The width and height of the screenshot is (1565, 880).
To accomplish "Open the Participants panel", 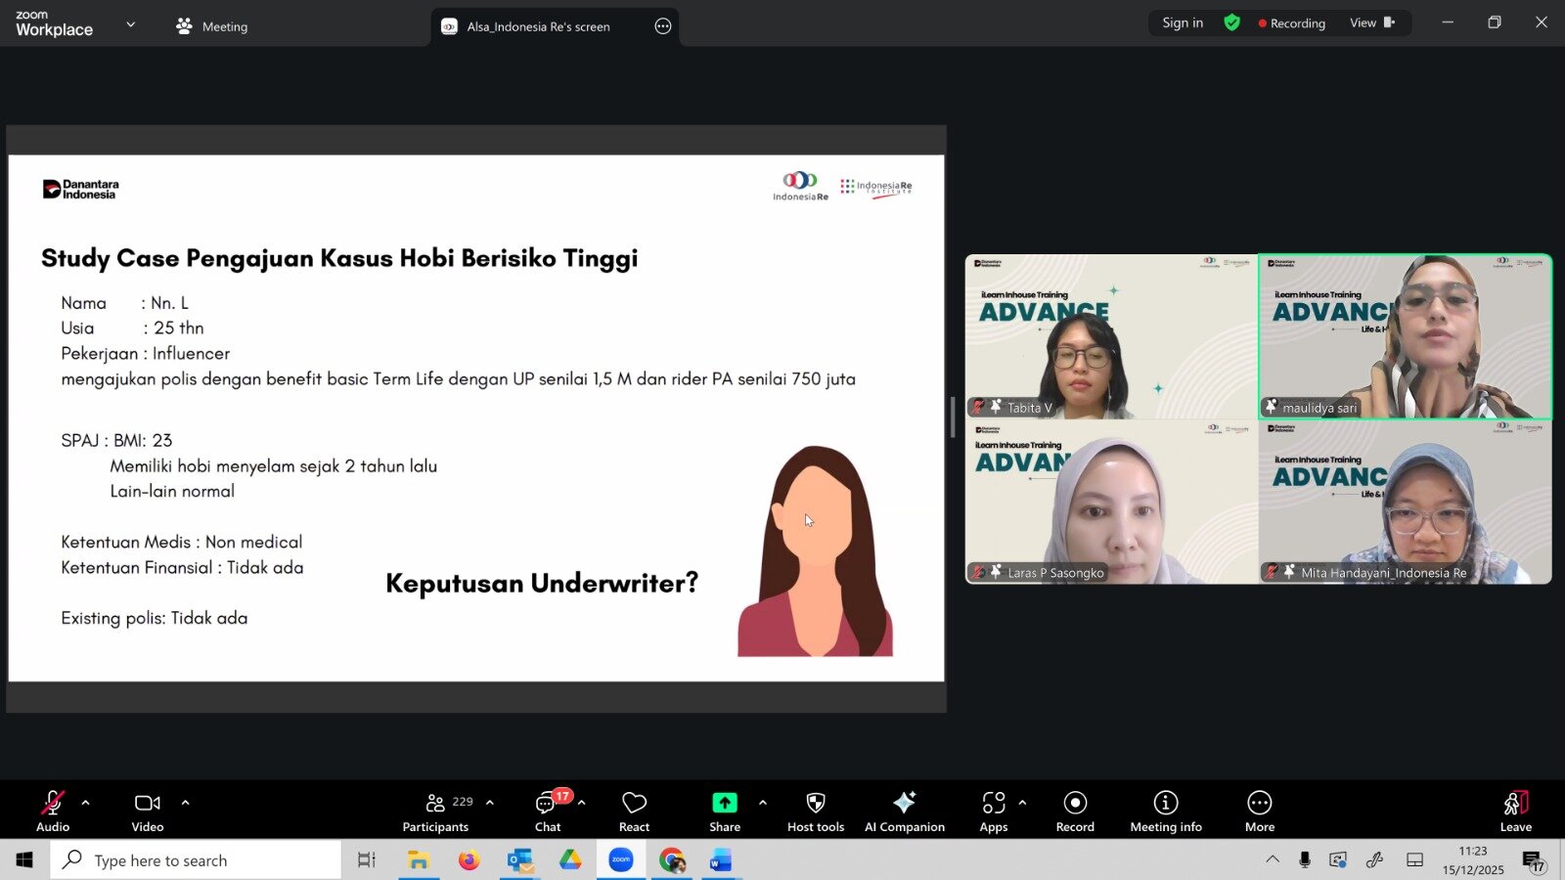I will pyautogui.click(x=436, y=812).
